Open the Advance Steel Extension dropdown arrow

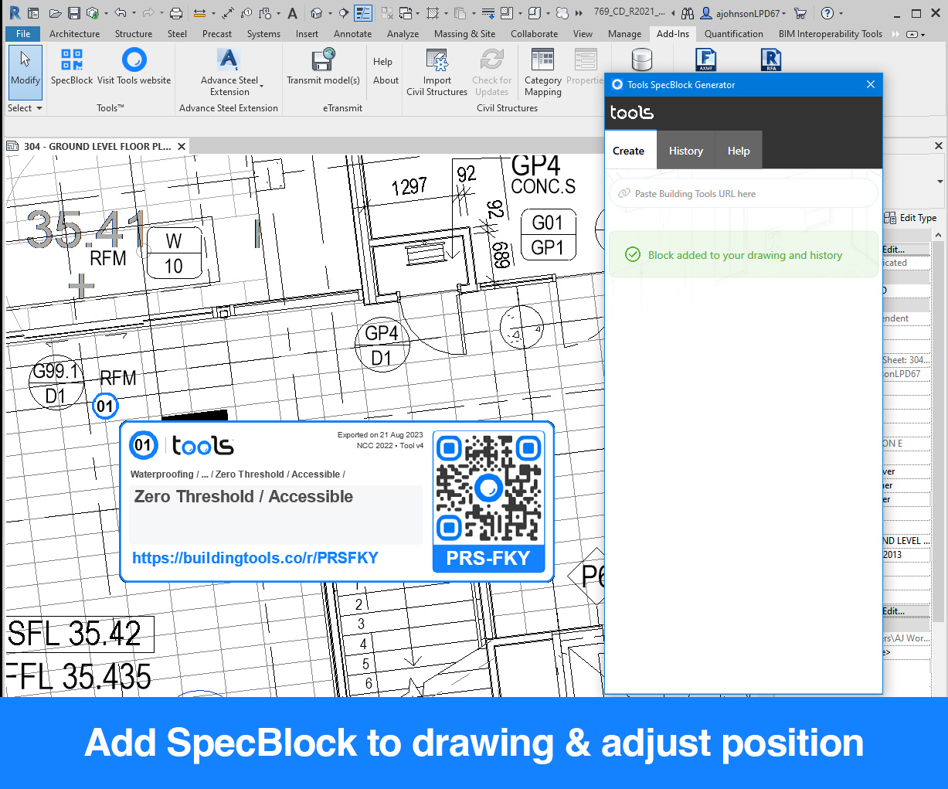click(x=262, y=86)
